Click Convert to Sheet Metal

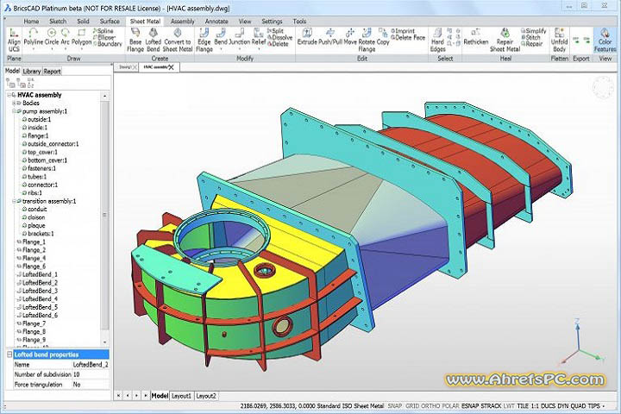pyautogui.click(x=178, y=40)
